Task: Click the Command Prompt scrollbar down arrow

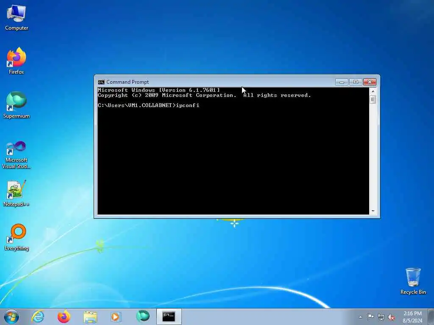Action: pos(373,211)
